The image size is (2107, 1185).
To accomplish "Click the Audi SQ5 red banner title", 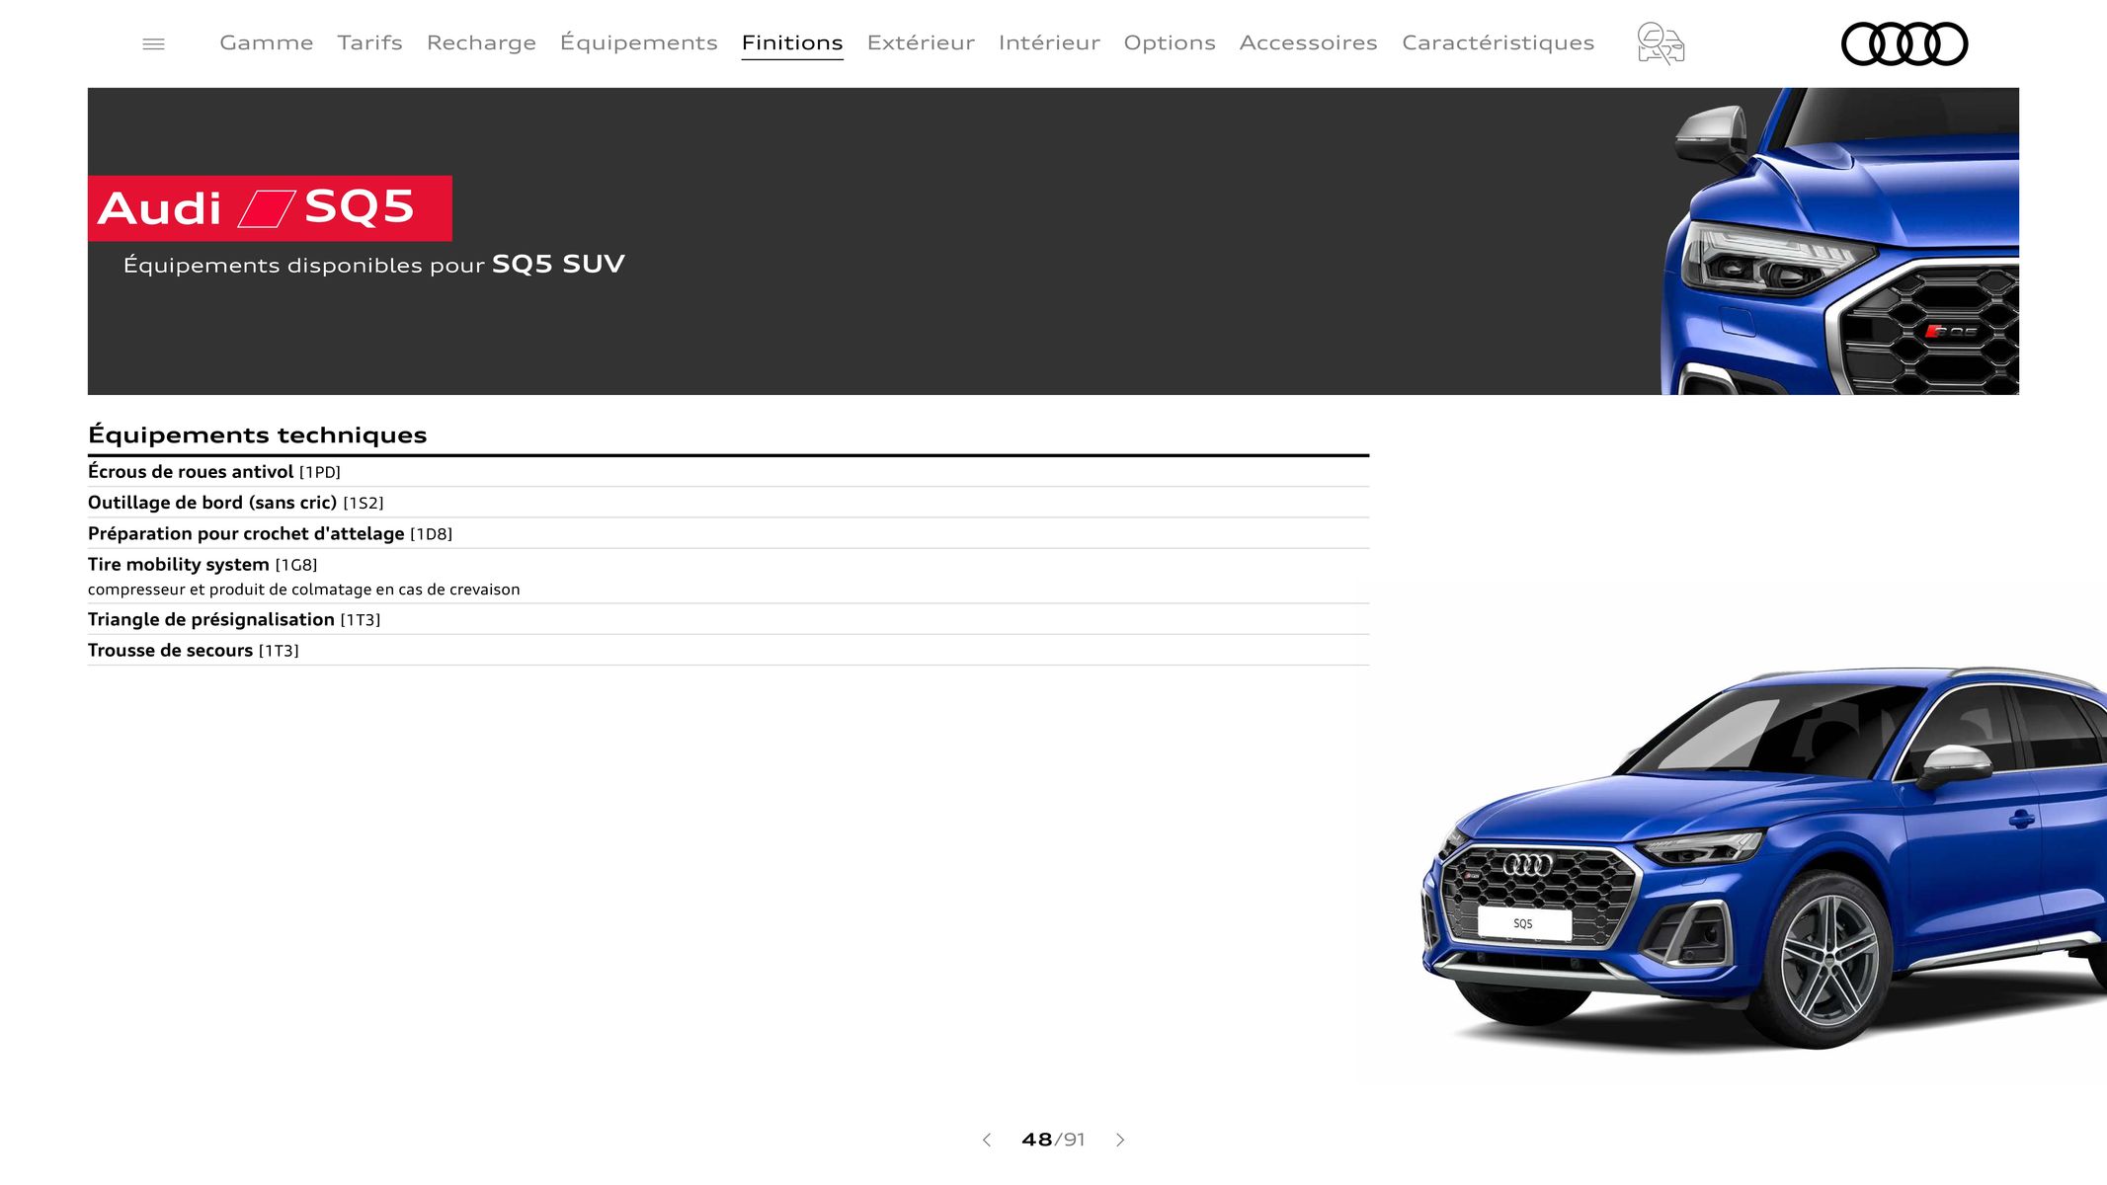I will coord(270,208).
